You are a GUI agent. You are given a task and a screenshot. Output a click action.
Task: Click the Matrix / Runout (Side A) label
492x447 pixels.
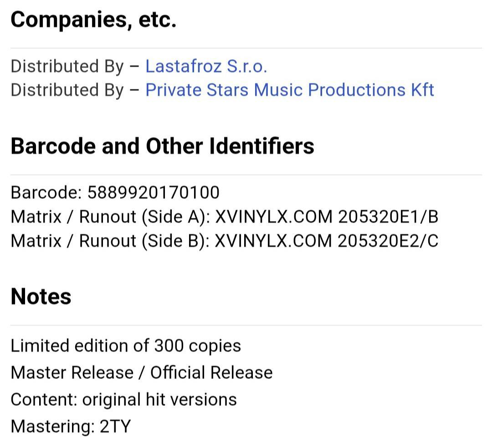pos(110,217)
